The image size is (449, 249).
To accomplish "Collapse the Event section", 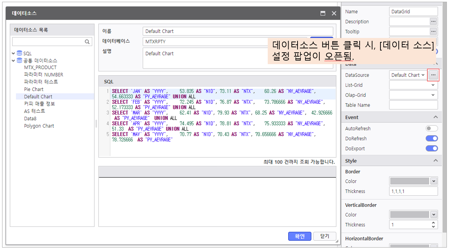I will pos(435,117).
